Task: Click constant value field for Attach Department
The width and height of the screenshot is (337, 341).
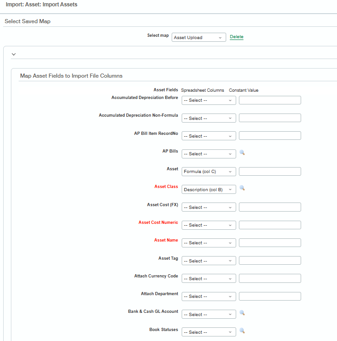Action: [x=270, y=296]
